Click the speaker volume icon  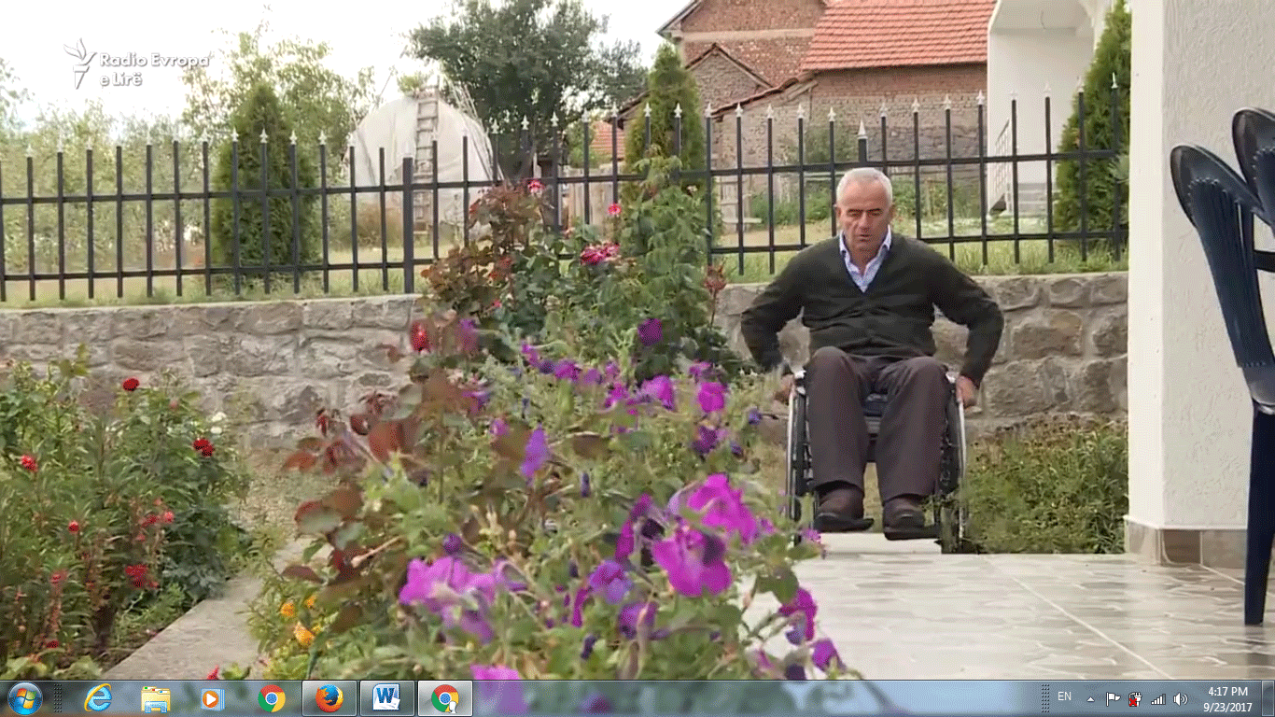click(x=1181, y=698)
